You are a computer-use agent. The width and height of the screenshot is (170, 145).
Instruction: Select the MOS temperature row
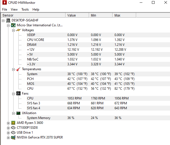pos(98,84)
